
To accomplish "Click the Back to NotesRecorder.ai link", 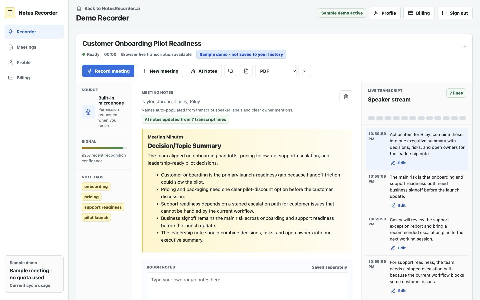I will (x=112, y=8).
